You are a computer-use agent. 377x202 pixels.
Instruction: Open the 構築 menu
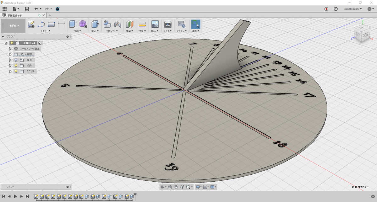click(129, 31)
